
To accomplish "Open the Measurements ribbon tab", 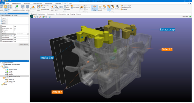I will coord(49,3).
